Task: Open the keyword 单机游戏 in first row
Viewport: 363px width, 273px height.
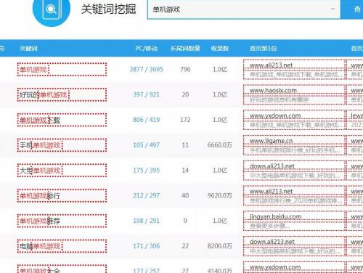Action: point(33,70)
